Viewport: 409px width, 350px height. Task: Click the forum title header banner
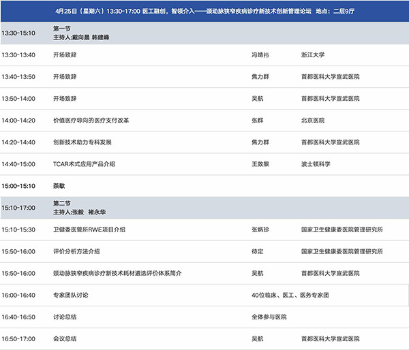pos(204,12)
